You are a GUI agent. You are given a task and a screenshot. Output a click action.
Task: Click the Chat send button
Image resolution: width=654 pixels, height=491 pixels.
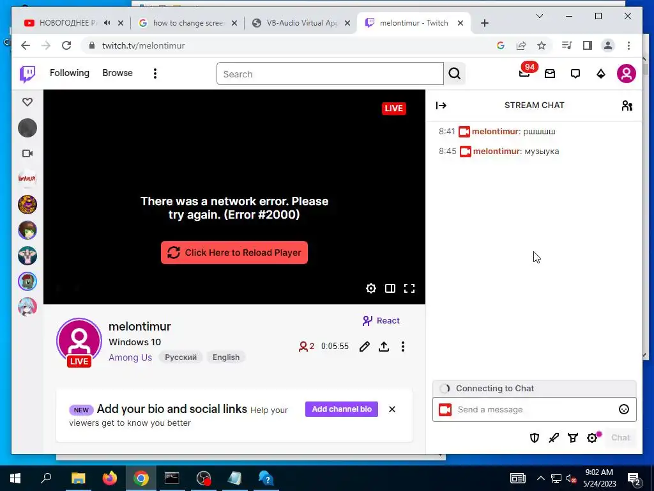click(620, 437)
